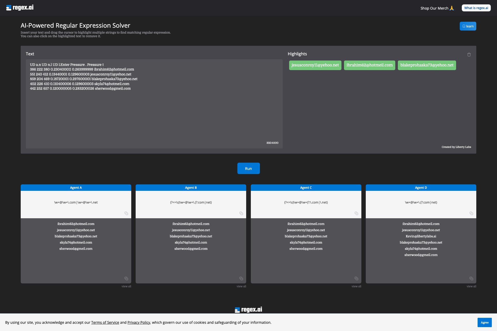The image size is (497, 331).
Task: Copy Agent D regex expression
Action: click(x=471, y=213)
